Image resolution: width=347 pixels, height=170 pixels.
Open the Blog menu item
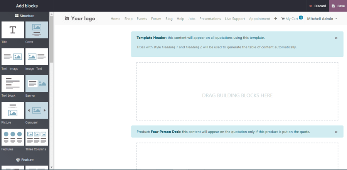coord(169,19)
